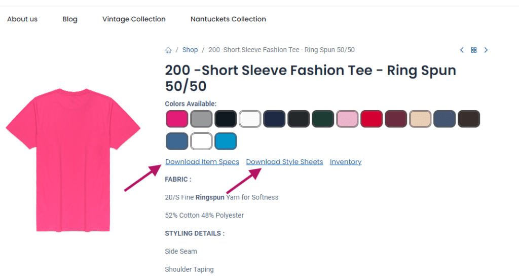Choose the red color swatch
Screen dimensions: 519x280
372,119
